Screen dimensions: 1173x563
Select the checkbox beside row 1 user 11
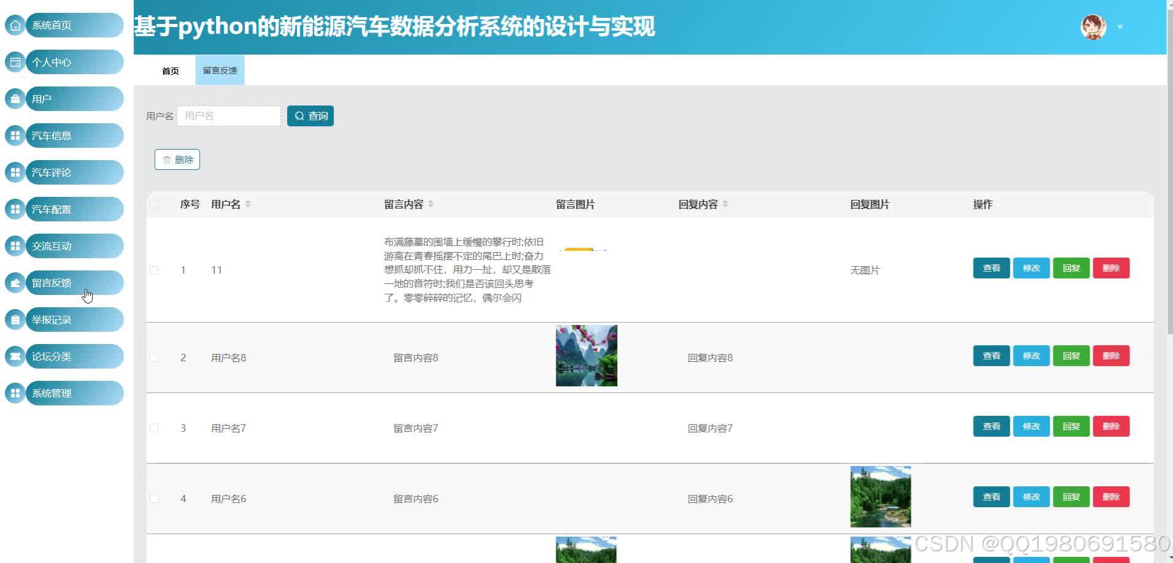coord(154,270)
